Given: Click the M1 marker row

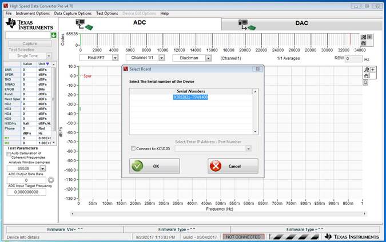Looking at the screenshot, I should pos(27,138).
